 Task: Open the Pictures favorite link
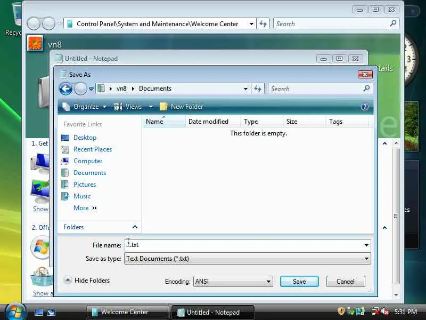pos(85,185)
